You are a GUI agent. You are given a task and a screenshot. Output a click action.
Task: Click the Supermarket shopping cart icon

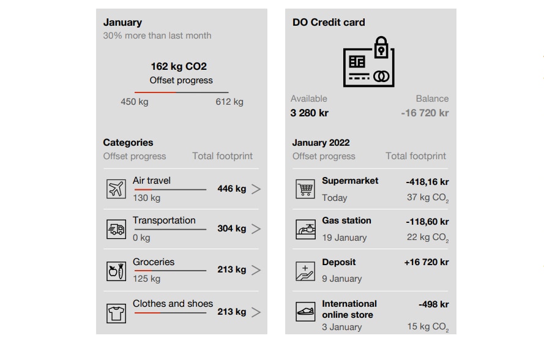pos(305,189)
